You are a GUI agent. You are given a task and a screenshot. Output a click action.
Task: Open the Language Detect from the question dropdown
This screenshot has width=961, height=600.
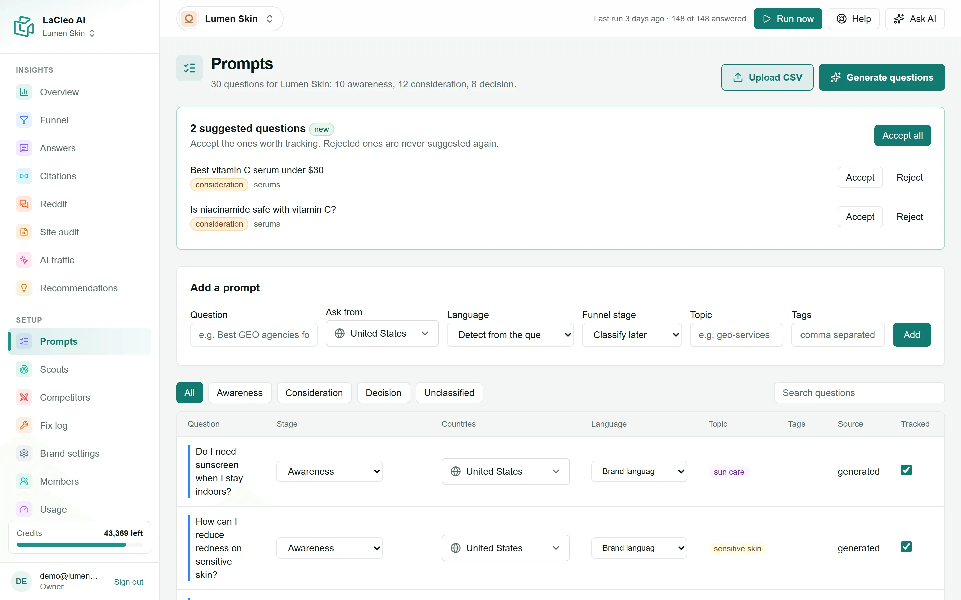(x=510, y=335)
